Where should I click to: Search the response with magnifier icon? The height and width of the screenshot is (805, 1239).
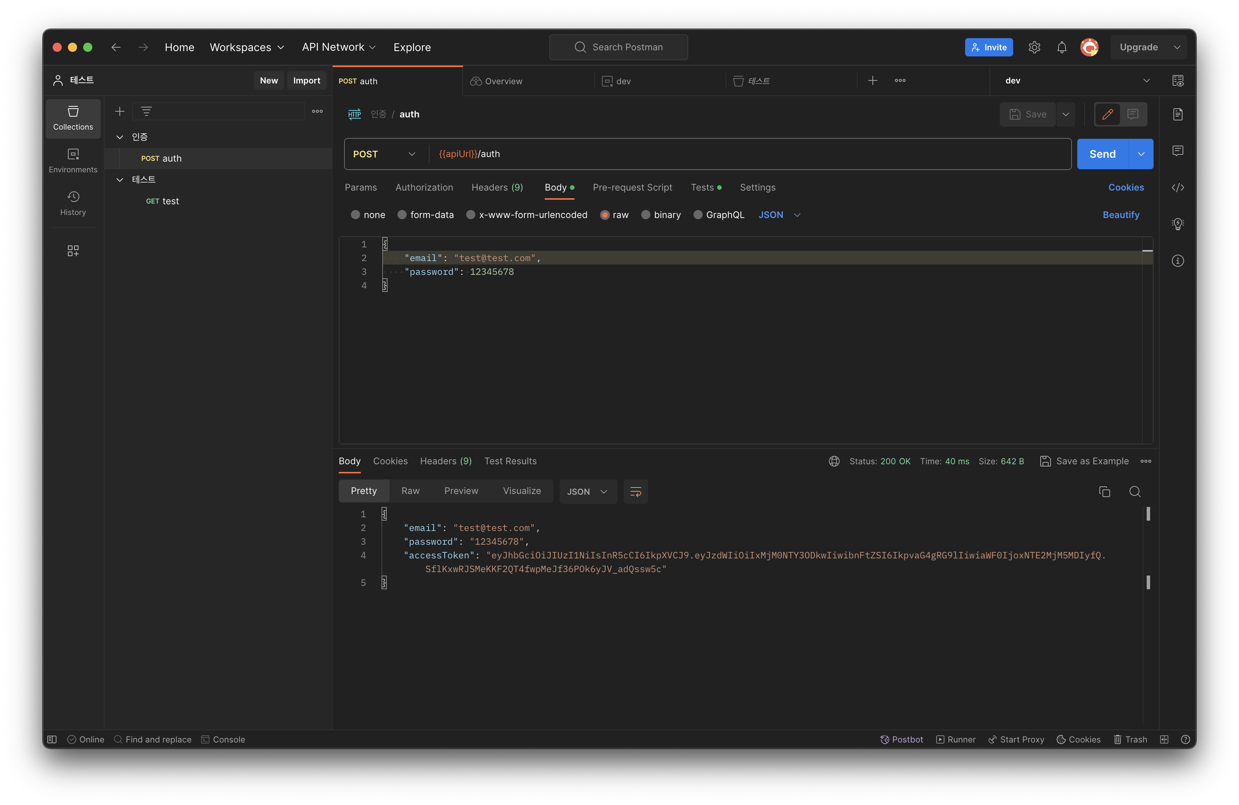1135,491
